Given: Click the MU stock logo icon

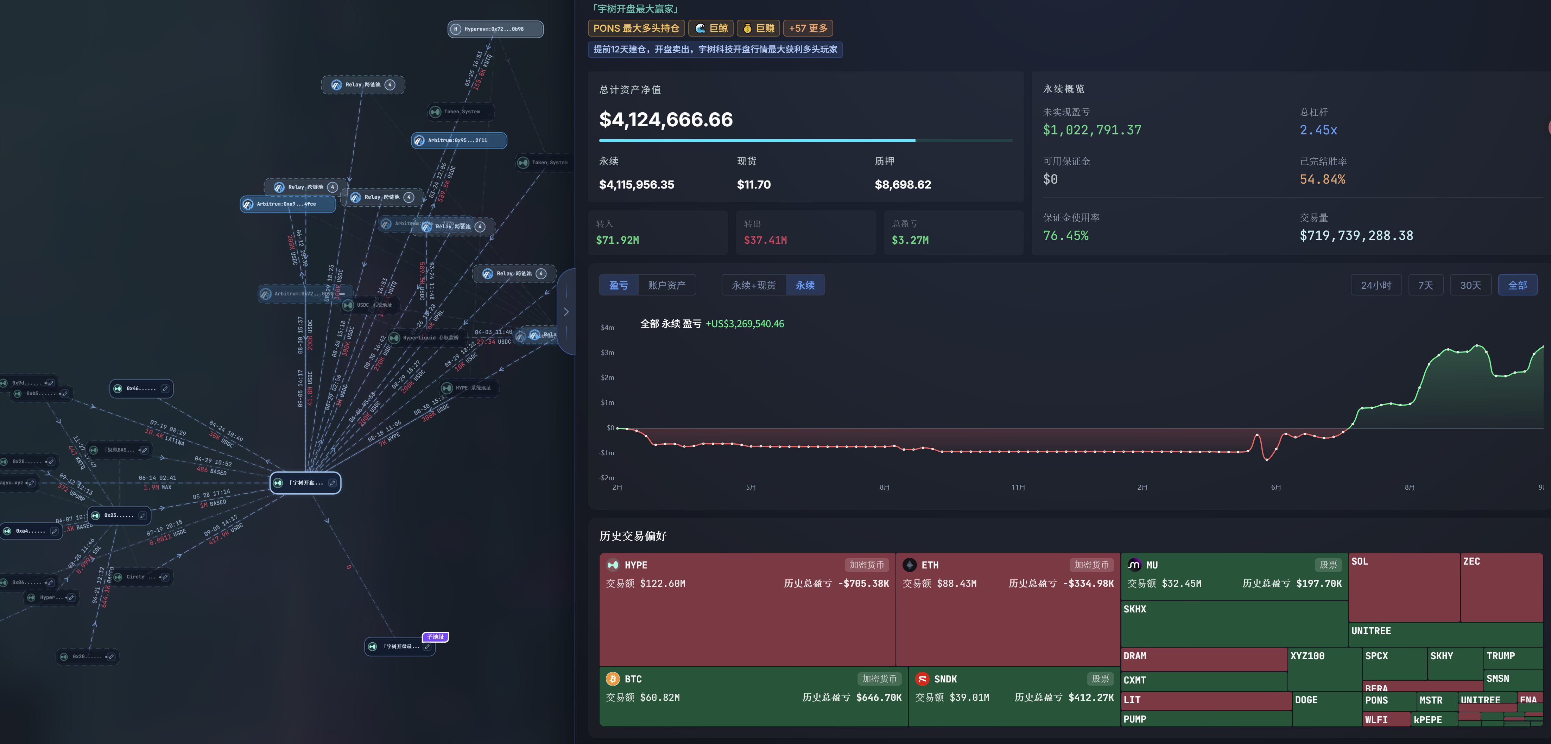Looking at the screenshot, I should coord(1134,565).
